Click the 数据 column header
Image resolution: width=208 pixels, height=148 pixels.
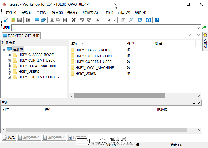click(174, 44)
